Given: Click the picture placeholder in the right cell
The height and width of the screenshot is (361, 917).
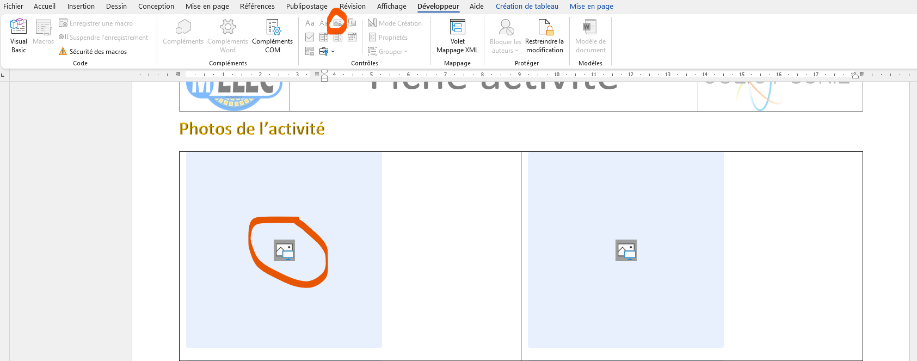Looking at the screenshot, I should pos(626,250).
